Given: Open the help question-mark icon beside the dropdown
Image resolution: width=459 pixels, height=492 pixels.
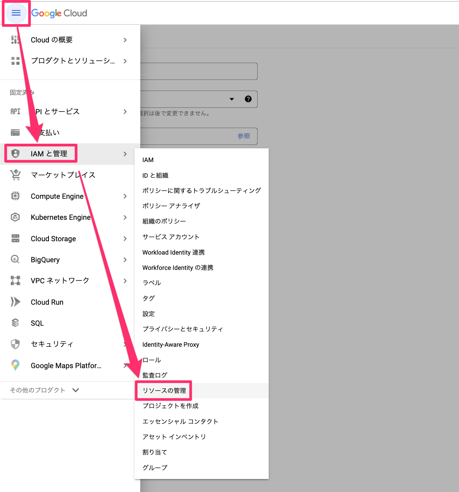Looking at the screenshot, I should pos(248,99).
